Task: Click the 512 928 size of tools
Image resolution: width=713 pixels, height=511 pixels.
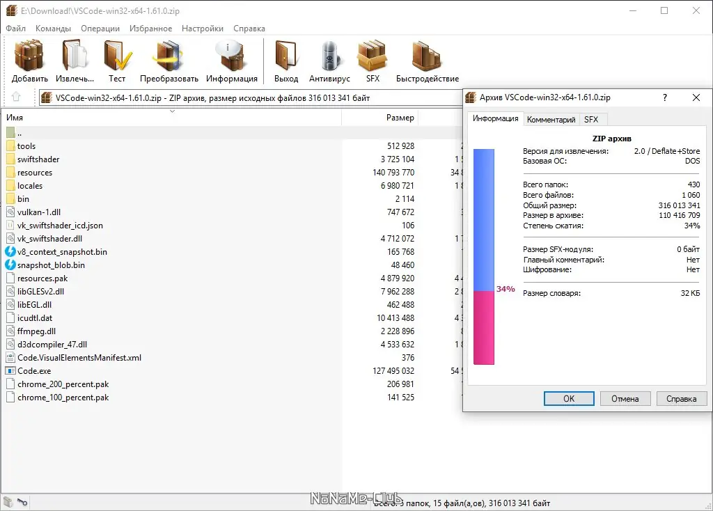Action: pyautogui.click(x=400, y=146)
